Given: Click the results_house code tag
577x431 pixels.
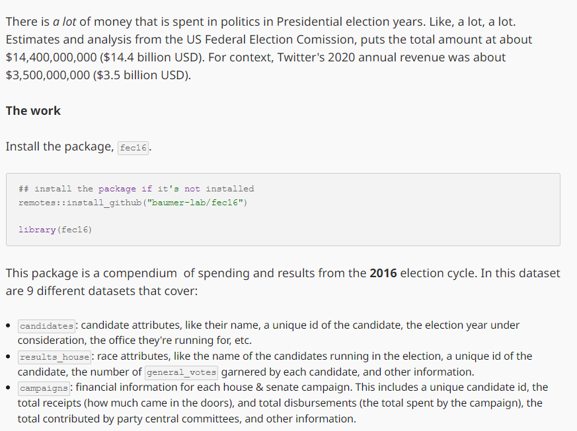Looking at the screenshot, I should tap(55, 356).
